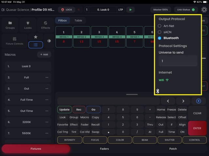The height and width of the screenshot is (156, 209).
Task: Switch to the Table view tab
Action: coord(78,20)
